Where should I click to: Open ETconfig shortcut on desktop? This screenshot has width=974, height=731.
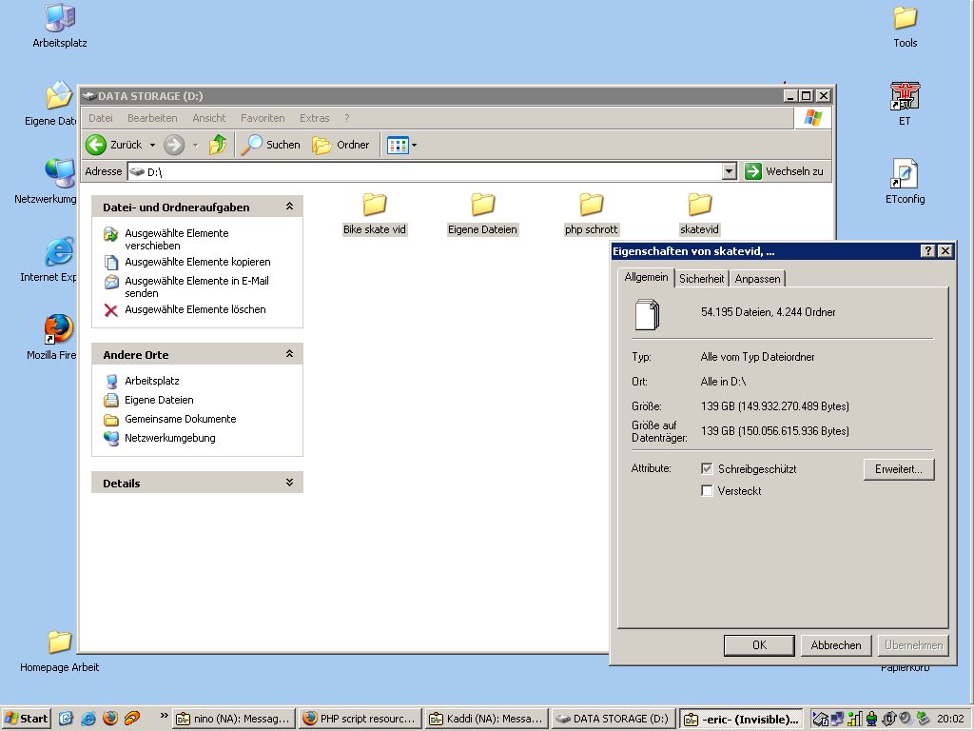pos(904,175)
